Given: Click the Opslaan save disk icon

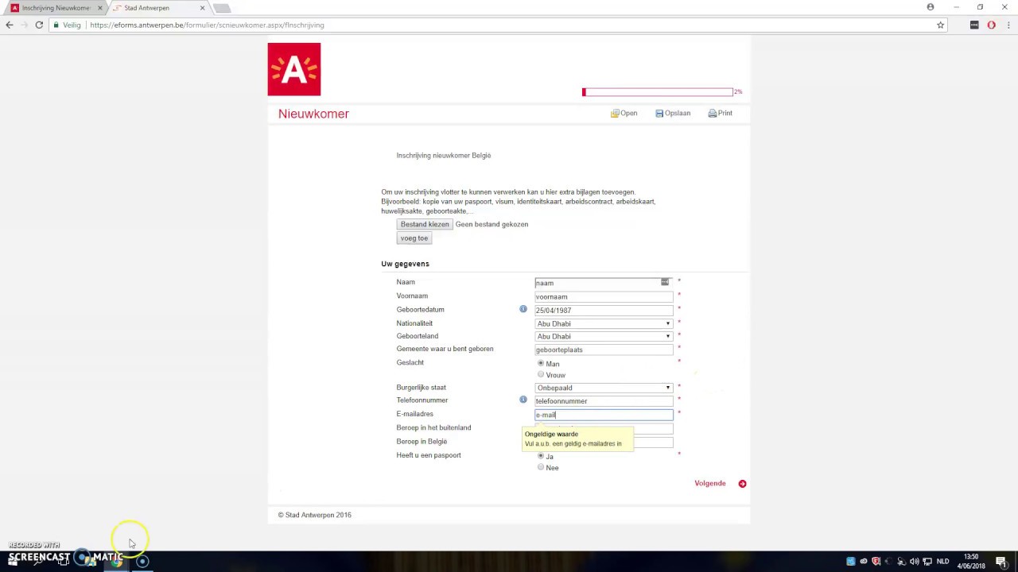Looking at the screenshot, I should point(659,114).
